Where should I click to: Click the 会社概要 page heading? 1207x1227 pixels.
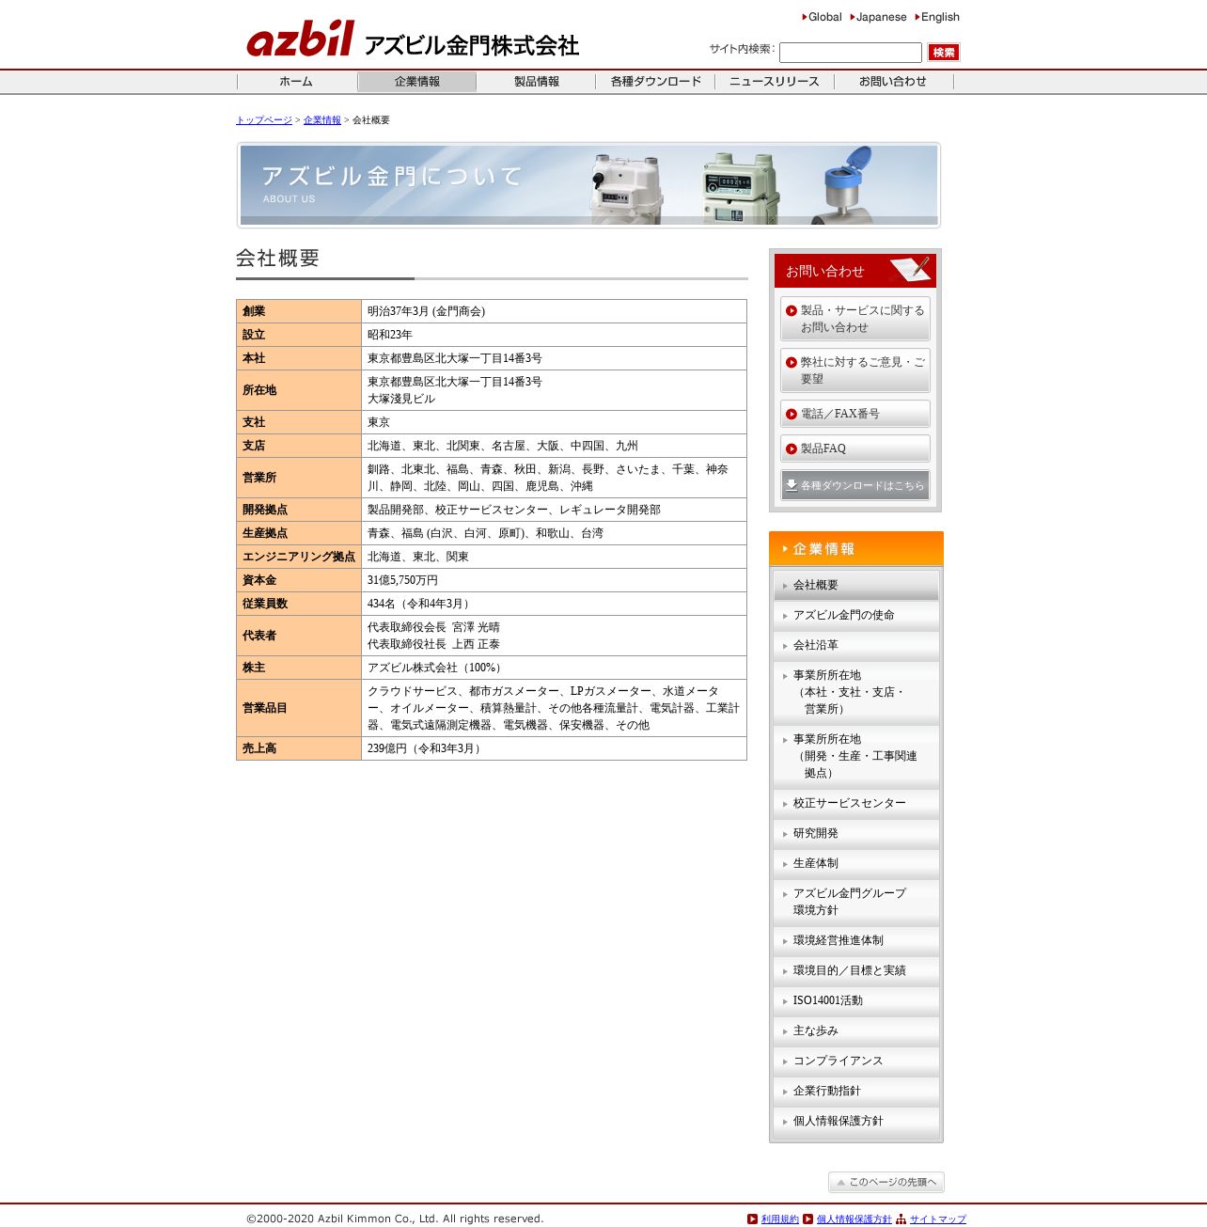point(277,258)
